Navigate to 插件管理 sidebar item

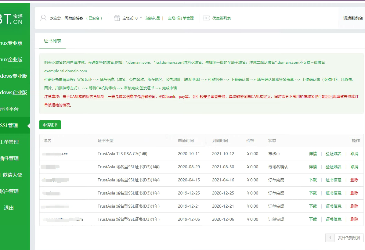point(9,158)
